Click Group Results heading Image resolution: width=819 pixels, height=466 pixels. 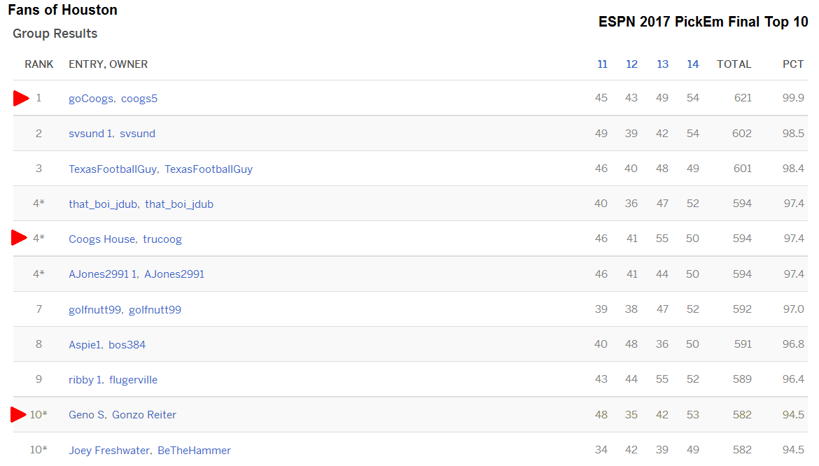coord(55,34)
